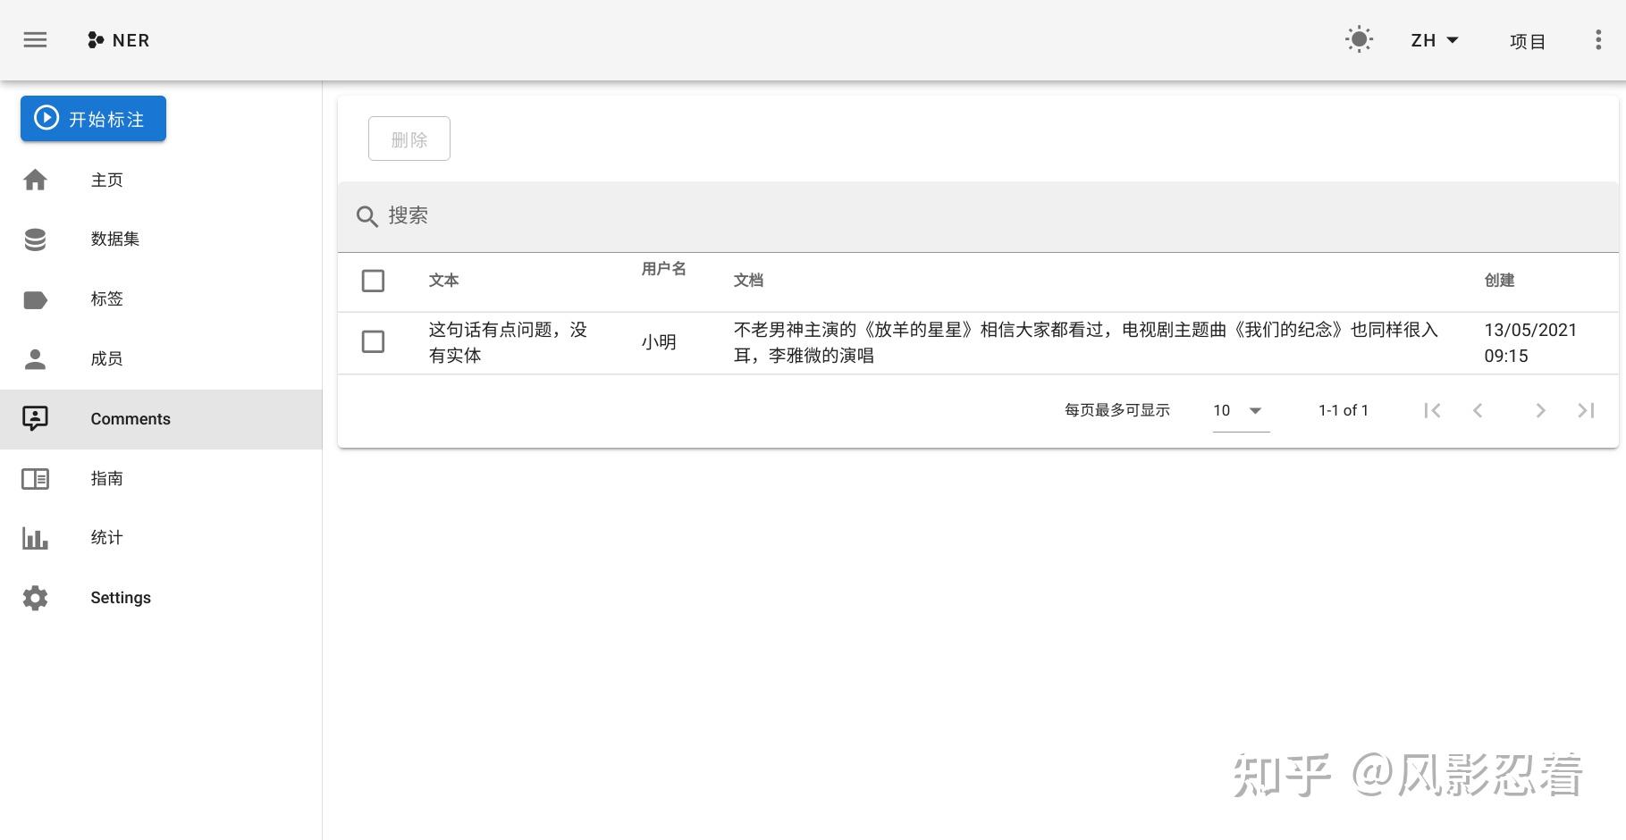The image size is (1626, 840).
Task: Click the disabled 删除 delete button
Action: 409,139
